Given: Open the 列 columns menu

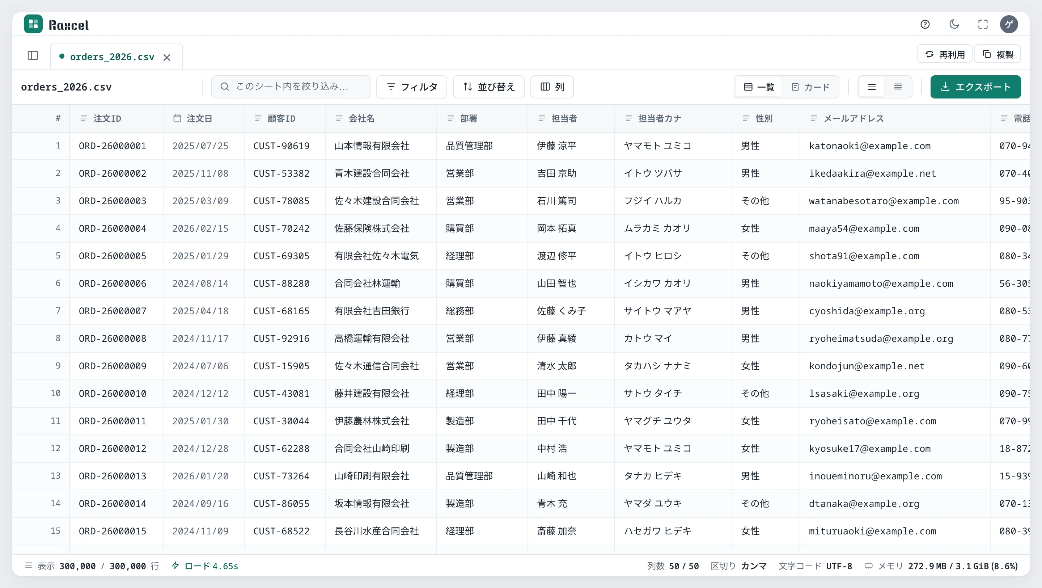Looking at the screenshot, I should [552, 87].
